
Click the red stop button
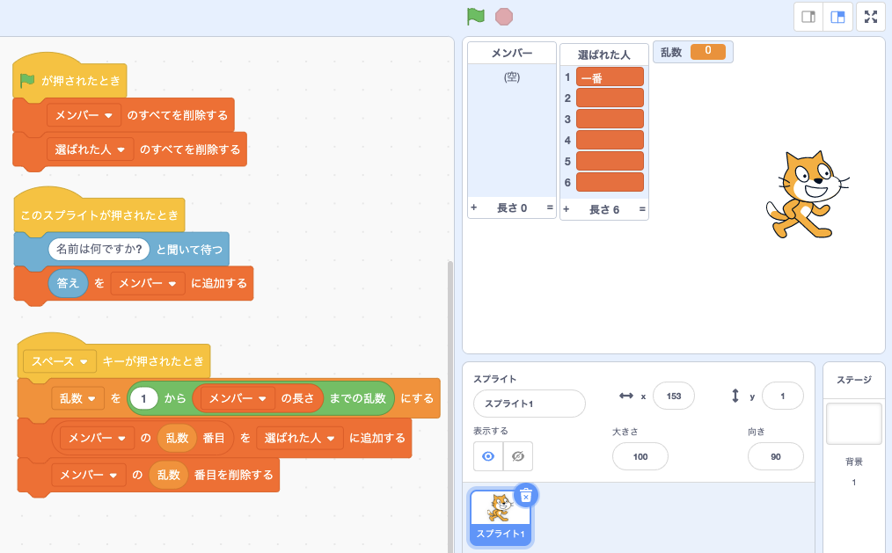click(504, 17)
